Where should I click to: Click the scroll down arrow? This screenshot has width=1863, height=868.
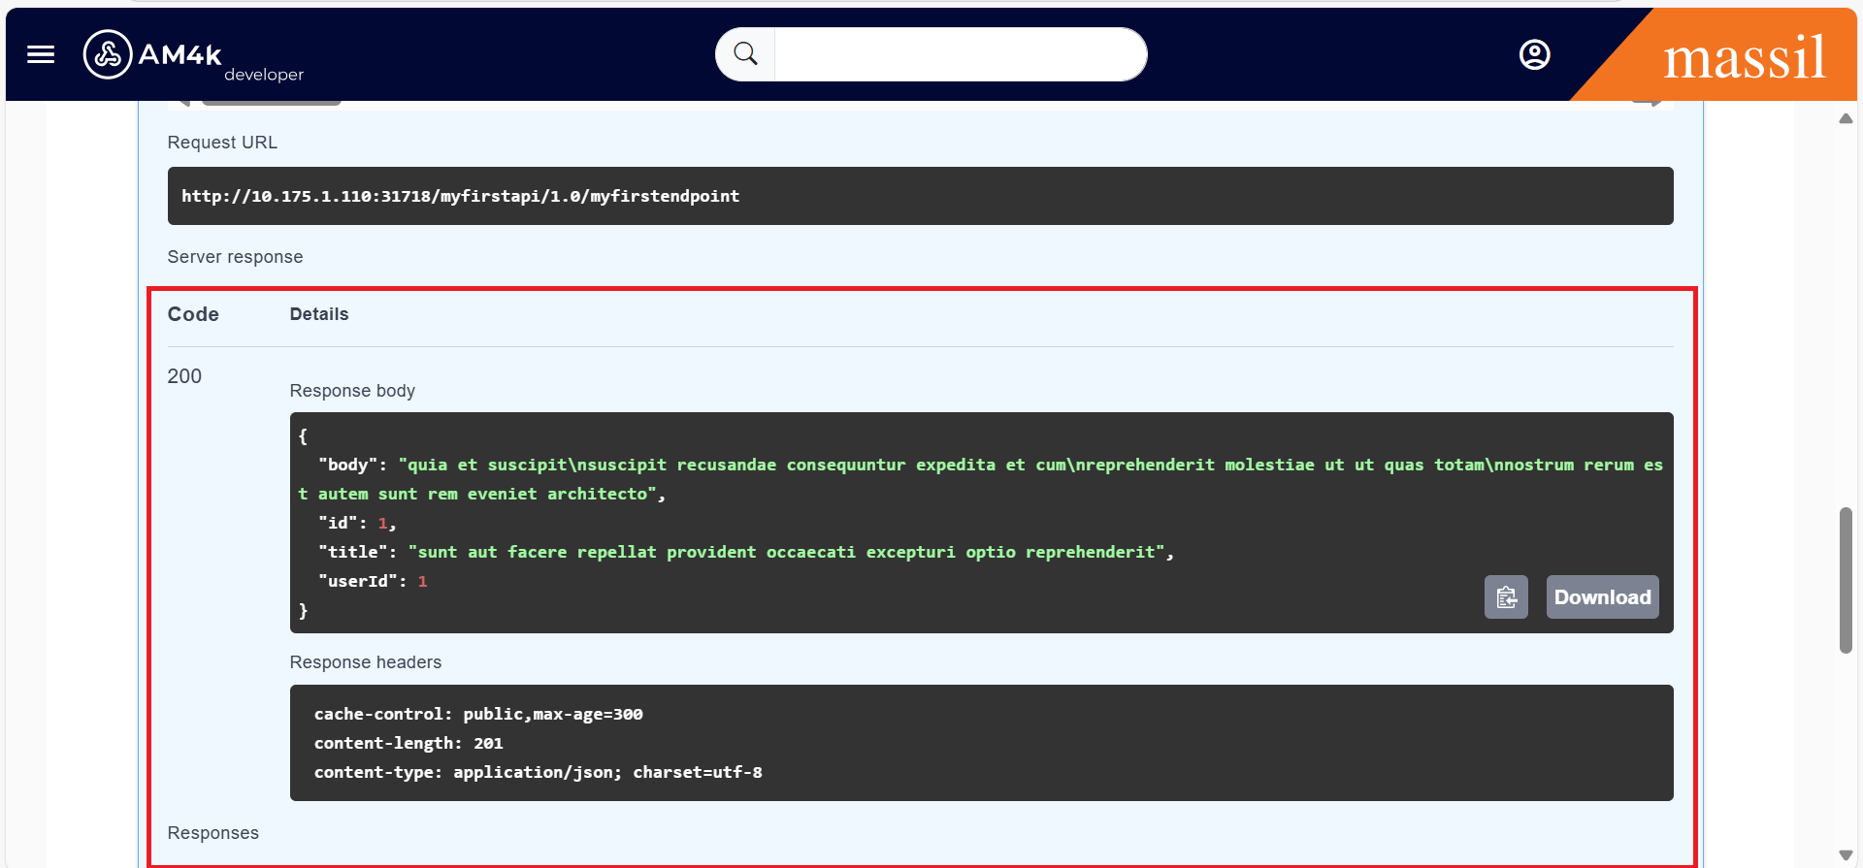[1846, 854]
